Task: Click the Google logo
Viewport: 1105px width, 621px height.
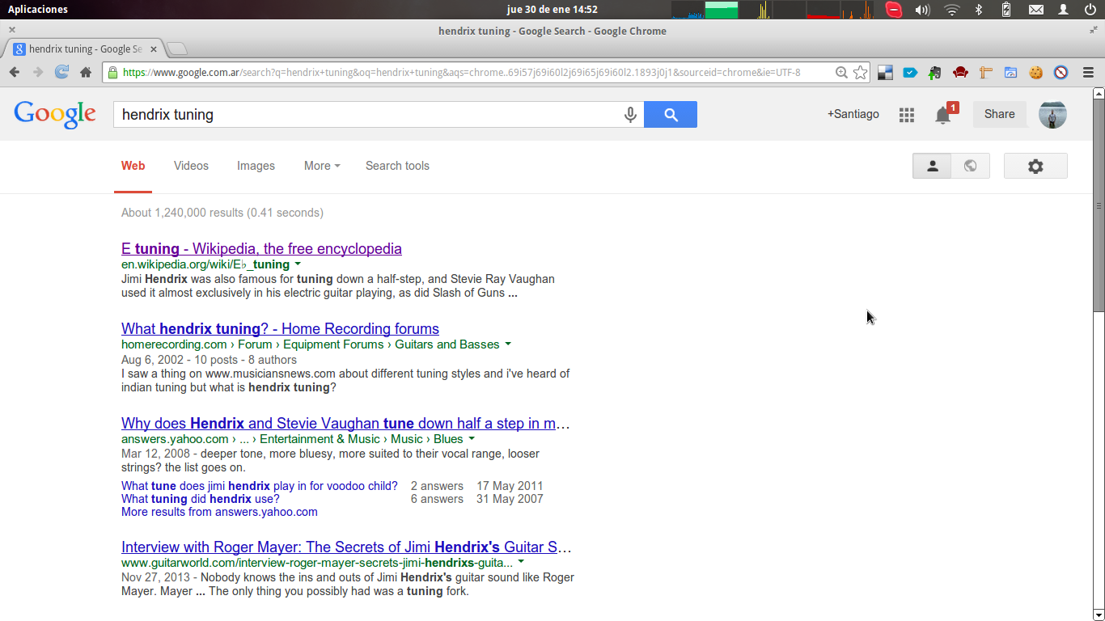Action: [55, 115]
